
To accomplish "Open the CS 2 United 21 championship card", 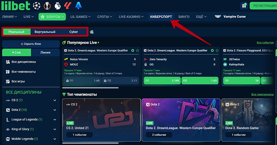I will (x=102, y=120).
